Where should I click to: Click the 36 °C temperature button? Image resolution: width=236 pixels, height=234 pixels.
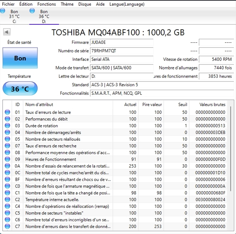pyautogui.click(x=20, y=89)
